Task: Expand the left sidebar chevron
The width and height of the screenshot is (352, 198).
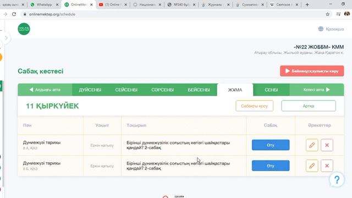Action: 6,38
